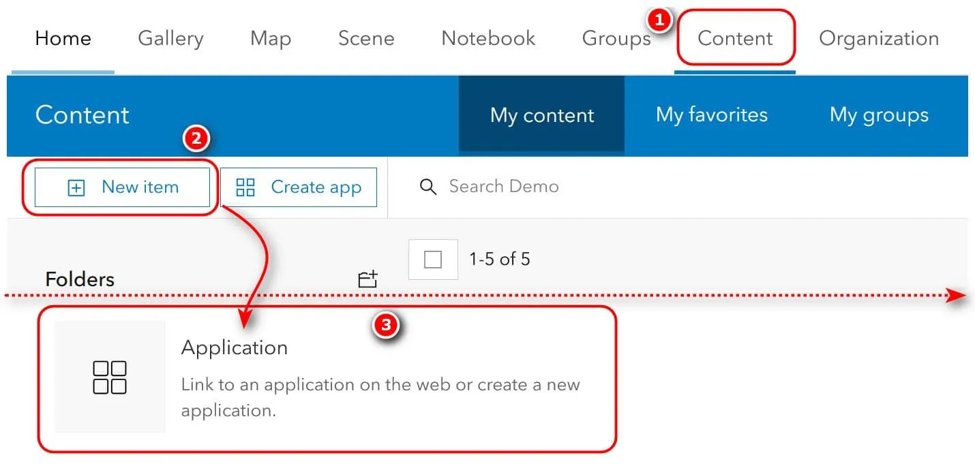975x468 pixels.
Task: Open the Home tab
Action: coord(63,38)
